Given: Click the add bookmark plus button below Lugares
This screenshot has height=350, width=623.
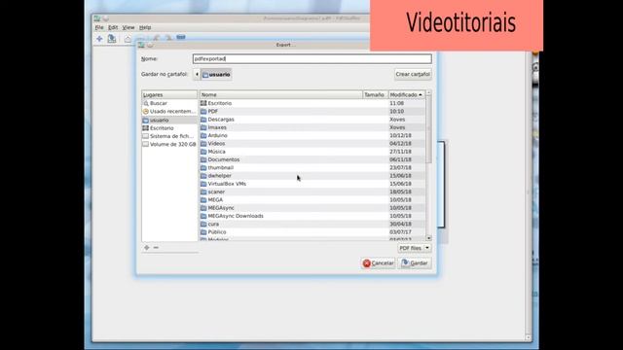Looking at the screenshot, I should [147, 248].
